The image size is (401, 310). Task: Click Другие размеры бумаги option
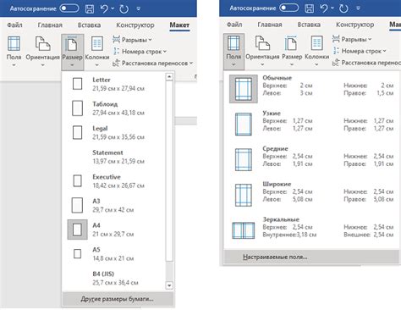118,299
